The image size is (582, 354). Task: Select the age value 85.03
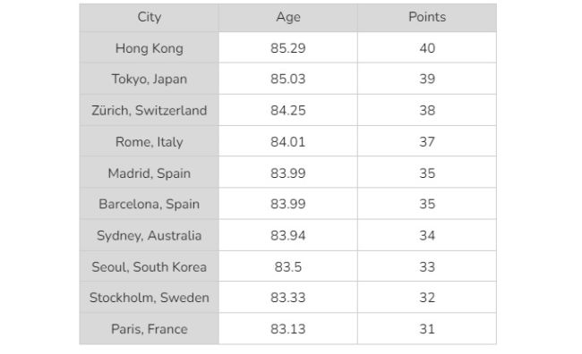(288, 79)
